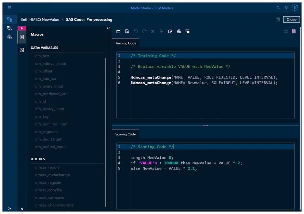Click the Paste clipboard toolbar icon
The height and width of the screenshot is (214, 304).
pyautogui.click(x=170, y=32)
